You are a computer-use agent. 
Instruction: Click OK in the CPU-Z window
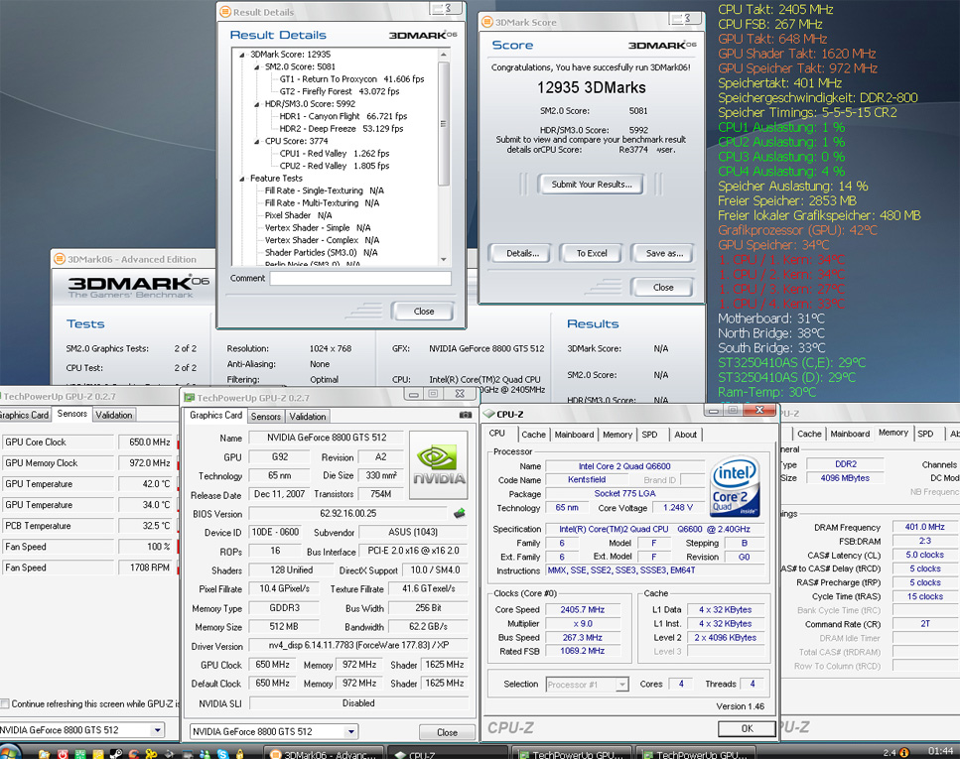747,728
